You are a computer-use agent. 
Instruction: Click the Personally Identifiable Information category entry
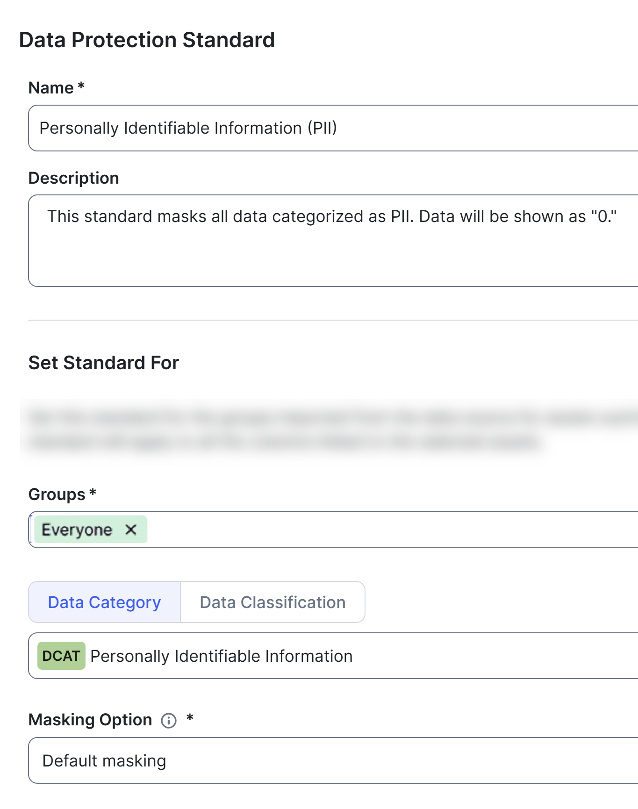coord(221,656)
